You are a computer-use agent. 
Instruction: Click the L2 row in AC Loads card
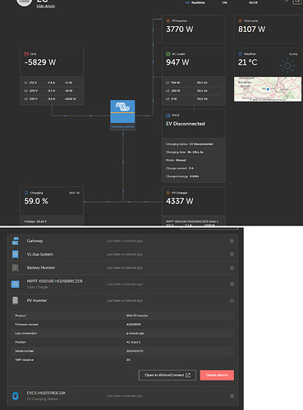point(194,91)
